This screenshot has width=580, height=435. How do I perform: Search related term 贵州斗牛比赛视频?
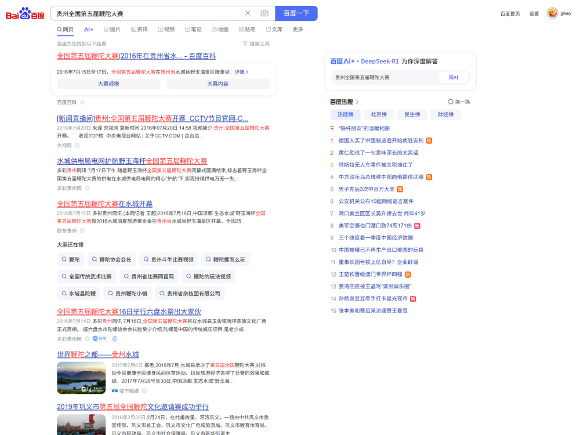click(x=169, y=260)
